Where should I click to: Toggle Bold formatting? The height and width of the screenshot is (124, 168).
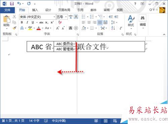point(22,22)
